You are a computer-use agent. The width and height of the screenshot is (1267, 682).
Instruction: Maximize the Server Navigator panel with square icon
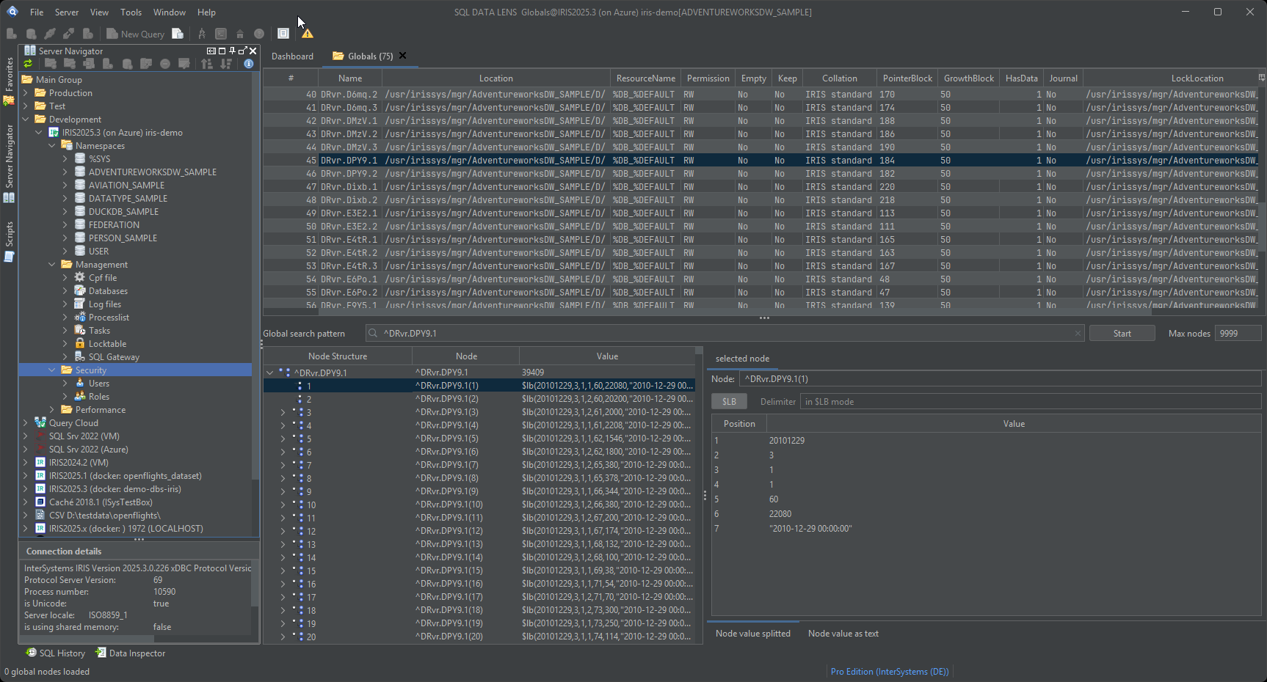[x=222, y=51]
